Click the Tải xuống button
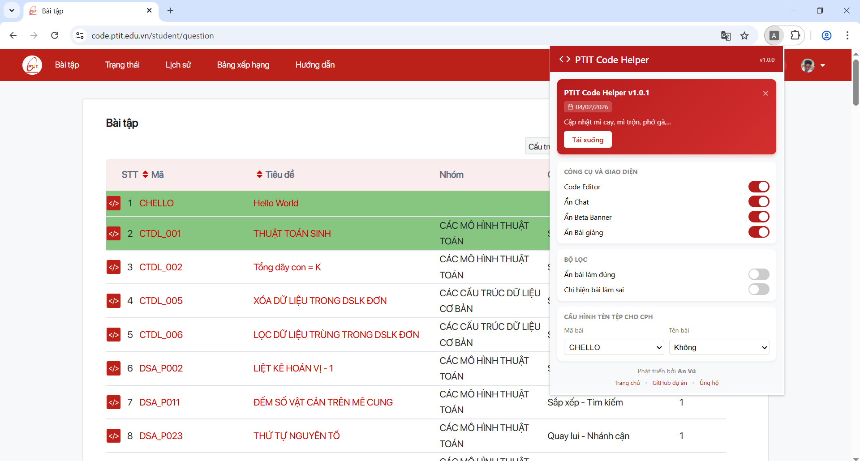The height and width of the screenshot is (461, 860). click(588, 140)
